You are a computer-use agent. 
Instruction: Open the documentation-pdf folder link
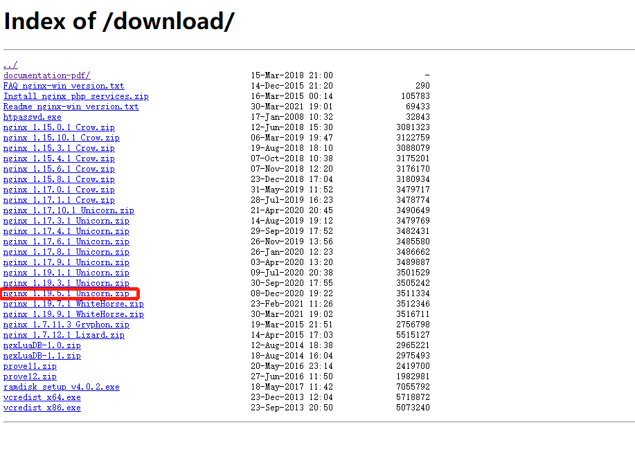point(46,75)
